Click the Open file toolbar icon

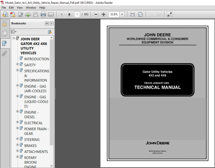click(5, 14)
